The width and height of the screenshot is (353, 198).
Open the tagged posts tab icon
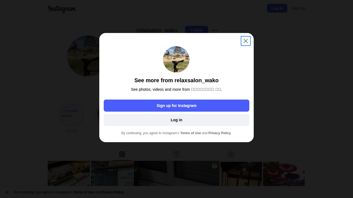(231, 154)
